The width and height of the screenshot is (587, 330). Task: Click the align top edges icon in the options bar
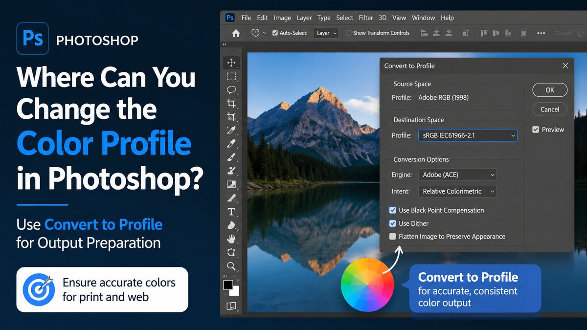point(484,33)
